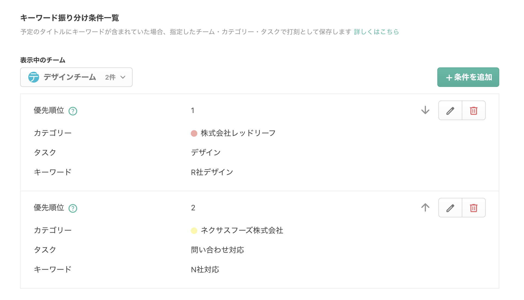Click the 問い合わせ対応 task value
The image size is (524, 300).
[x=217, y=250]
